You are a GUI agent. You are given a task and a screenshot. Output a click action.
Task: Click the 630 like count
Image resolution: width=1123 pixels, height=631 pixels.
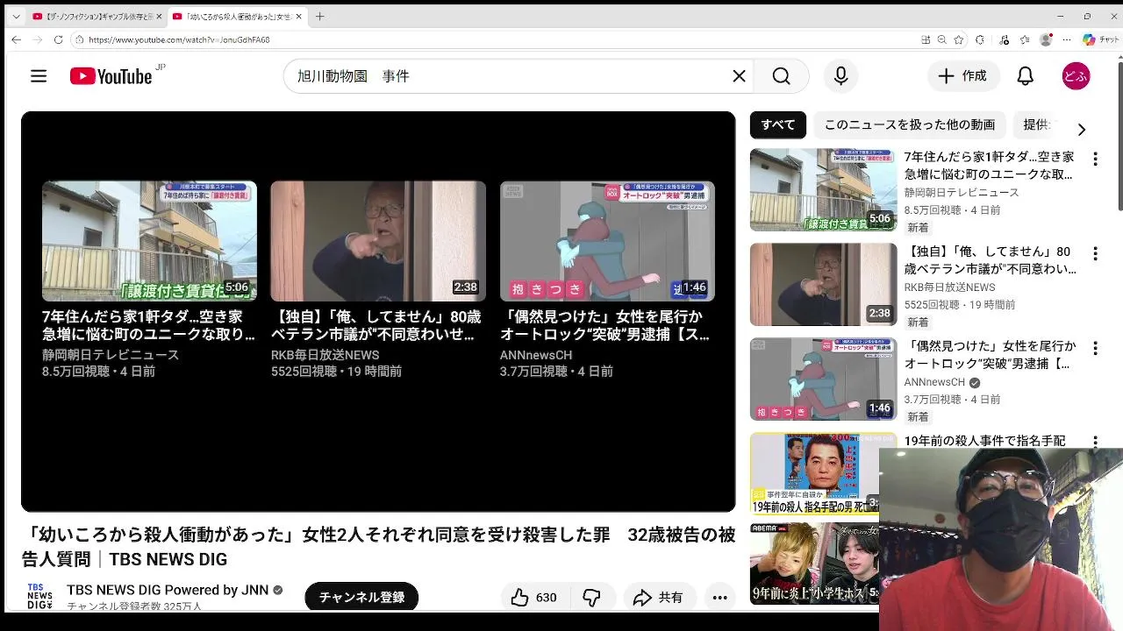(x=546, y=598)
